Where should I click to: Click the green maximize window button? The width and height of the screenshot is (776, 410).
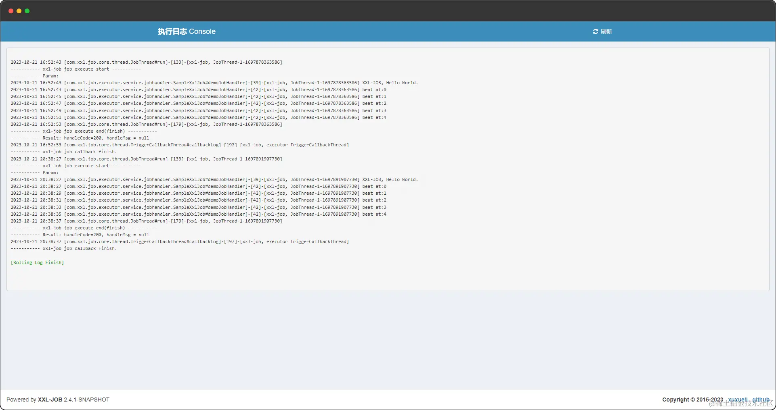27,11
